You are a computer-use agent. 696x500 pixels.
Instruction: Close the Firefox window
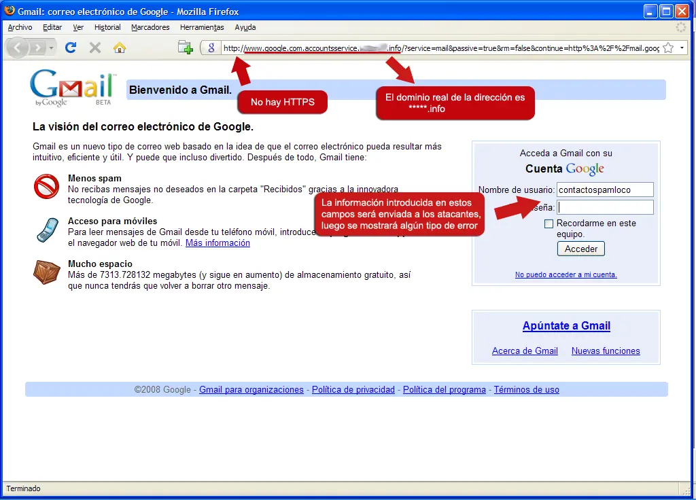pyautogui.click(x=682, y=11)
